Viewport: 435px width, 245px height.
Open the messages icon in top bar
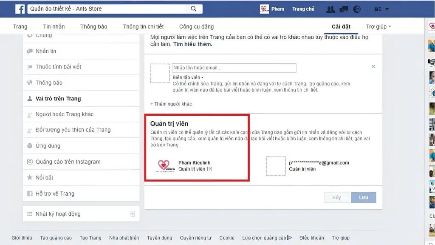coord(344,9)
